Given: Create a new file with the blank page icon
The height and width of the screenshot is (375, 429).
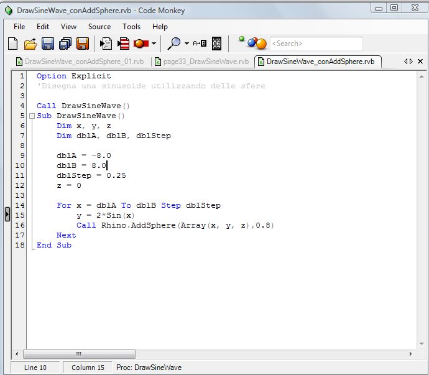Looking at the screenshot, I should click(12, 44).
